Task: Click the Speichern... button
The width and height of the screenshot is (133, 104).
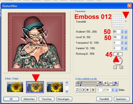Action: click(122, 99)
